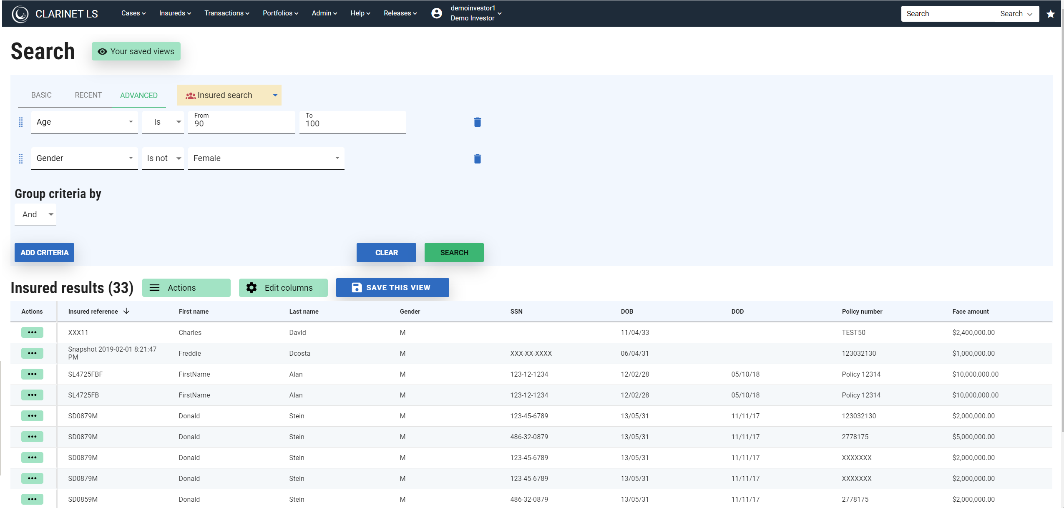Click the user account avatar icon

coord(436,13)
